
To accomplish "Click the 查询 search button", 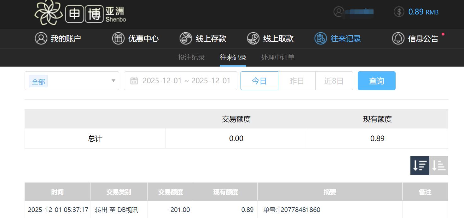I will pos(376,80).
